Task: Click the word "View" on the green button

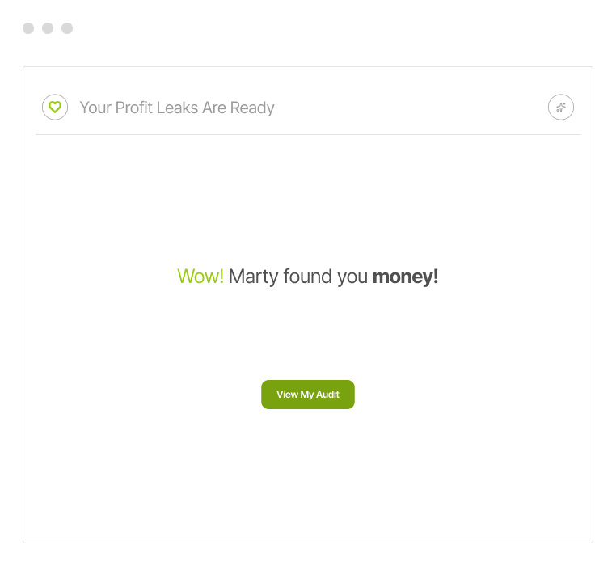Action: (x=287, y=395)
